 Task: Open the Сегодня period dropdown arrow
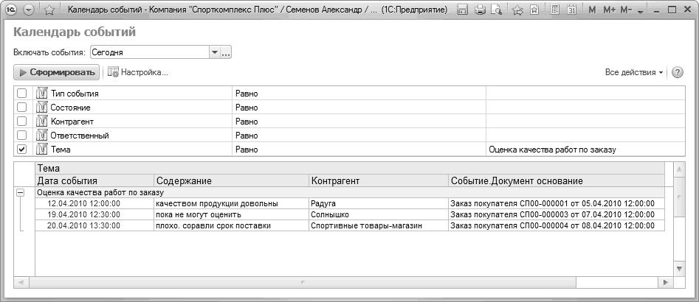(215, 52)
